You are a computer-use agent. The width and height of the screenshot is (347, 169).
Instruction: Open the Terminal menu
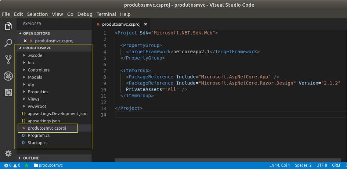[x=106, y=14]
